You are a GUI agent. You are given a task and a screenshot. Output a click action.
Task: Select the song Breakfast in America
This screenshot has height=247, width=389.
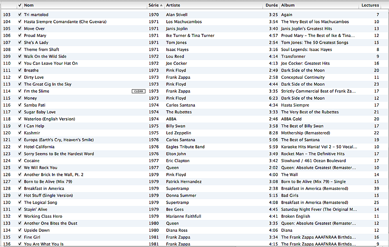pyautogui.click(x=44, y=189)
